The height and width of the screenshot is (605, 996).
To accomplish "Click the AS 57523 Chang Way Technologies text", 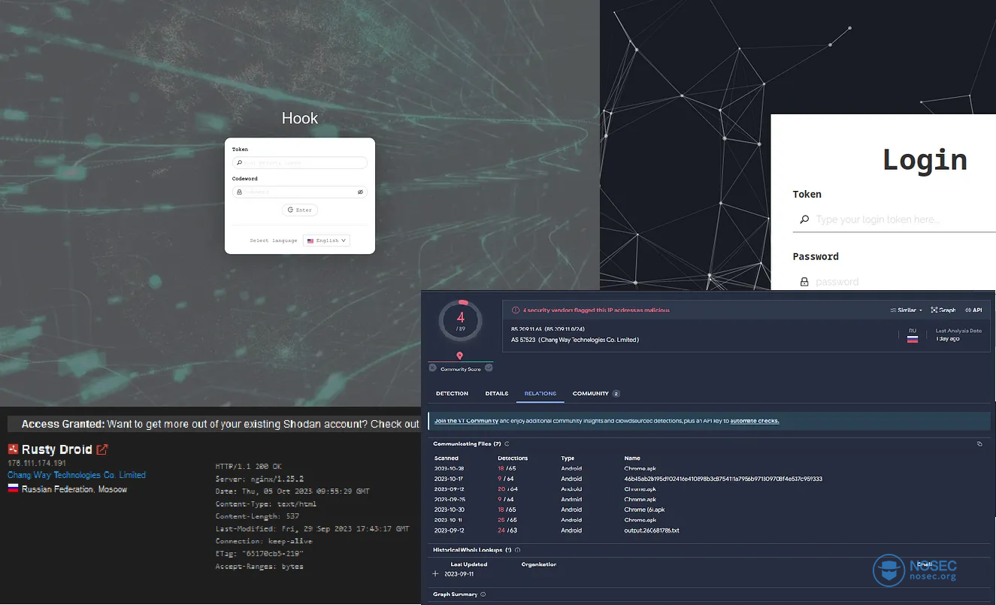I will coord(575,340).
